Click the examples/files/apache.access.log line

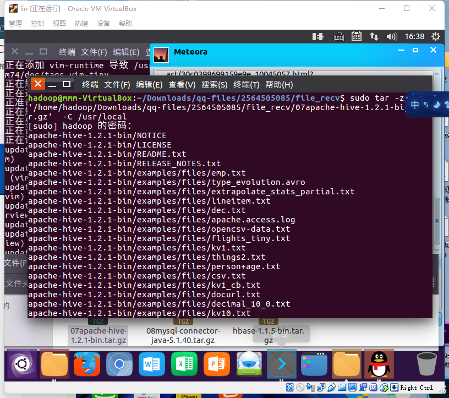pyautogui.click(x=162, y=220)
